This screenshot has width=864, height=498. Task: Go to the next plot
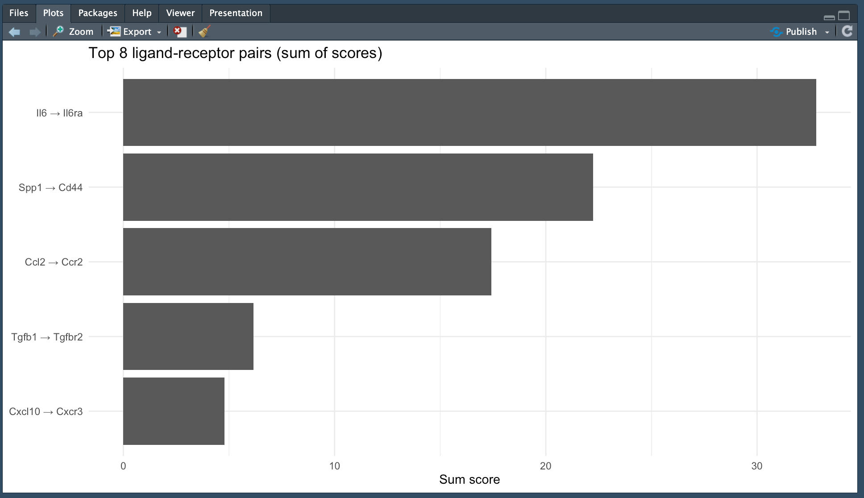[35, 32]
